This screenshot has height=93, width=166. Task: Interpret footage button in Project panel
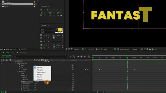tap(2, 49)
